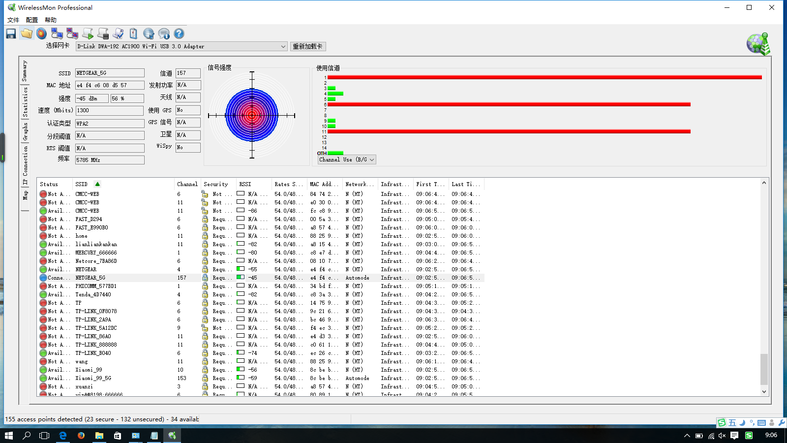Click the access point list scrollbar thumb
Image resolution: width=787 pixels, height=443 pixels.
[764, 369]
